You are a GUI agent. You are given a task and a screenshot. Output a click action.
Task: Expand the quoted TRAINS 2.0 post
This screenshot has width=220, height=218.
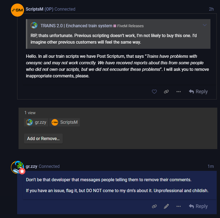[x=205, y=25]
